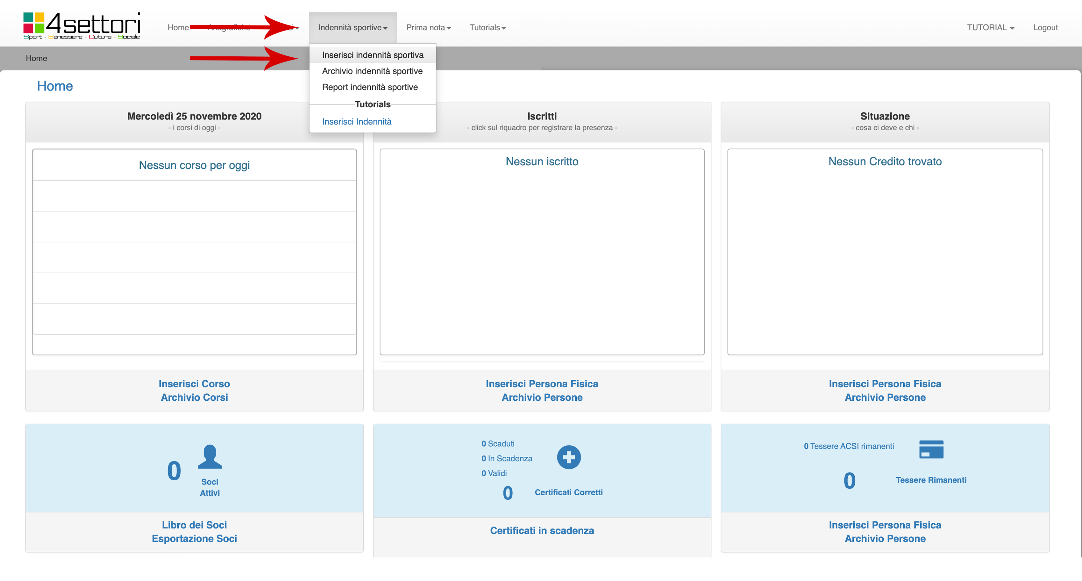Go to Home in navigation bar
Screen dimensions: 1082x581
[178, 28]
